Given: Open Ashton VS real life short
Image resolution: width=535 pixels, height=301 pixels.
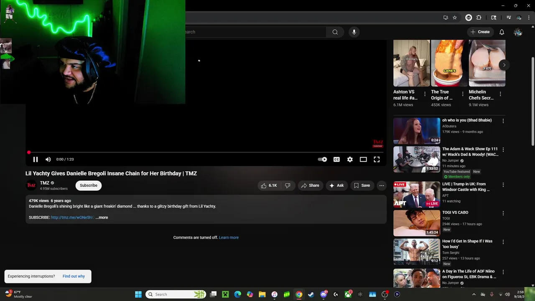Looking at the screenshot, I should coord(412,63).
